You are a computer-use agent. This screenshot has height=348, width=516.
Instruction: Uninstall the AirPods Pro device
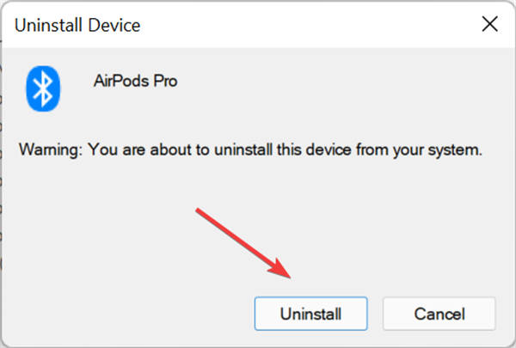pos(310,314)
